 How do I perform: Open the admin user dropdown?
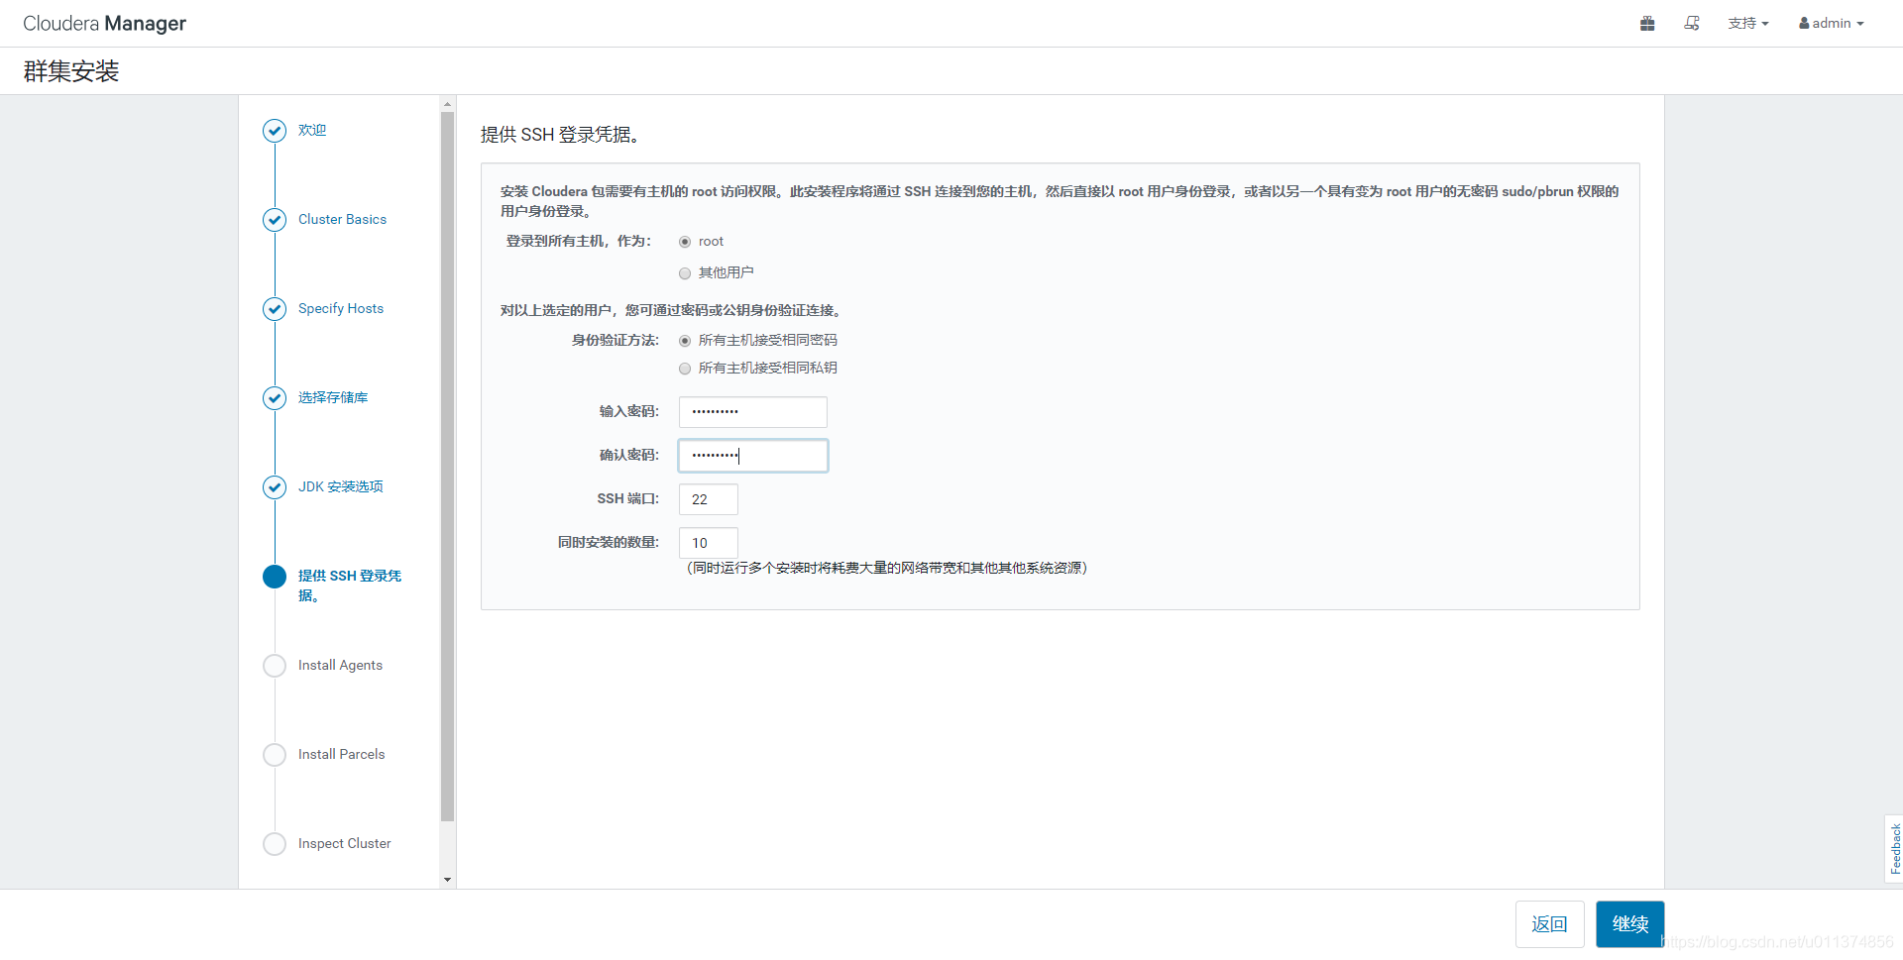point(1832,23)
